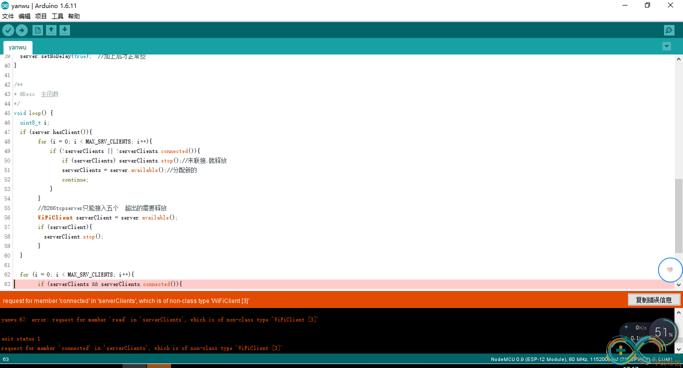
Task: Open the 文件 menu
Action: coord(8,16)
